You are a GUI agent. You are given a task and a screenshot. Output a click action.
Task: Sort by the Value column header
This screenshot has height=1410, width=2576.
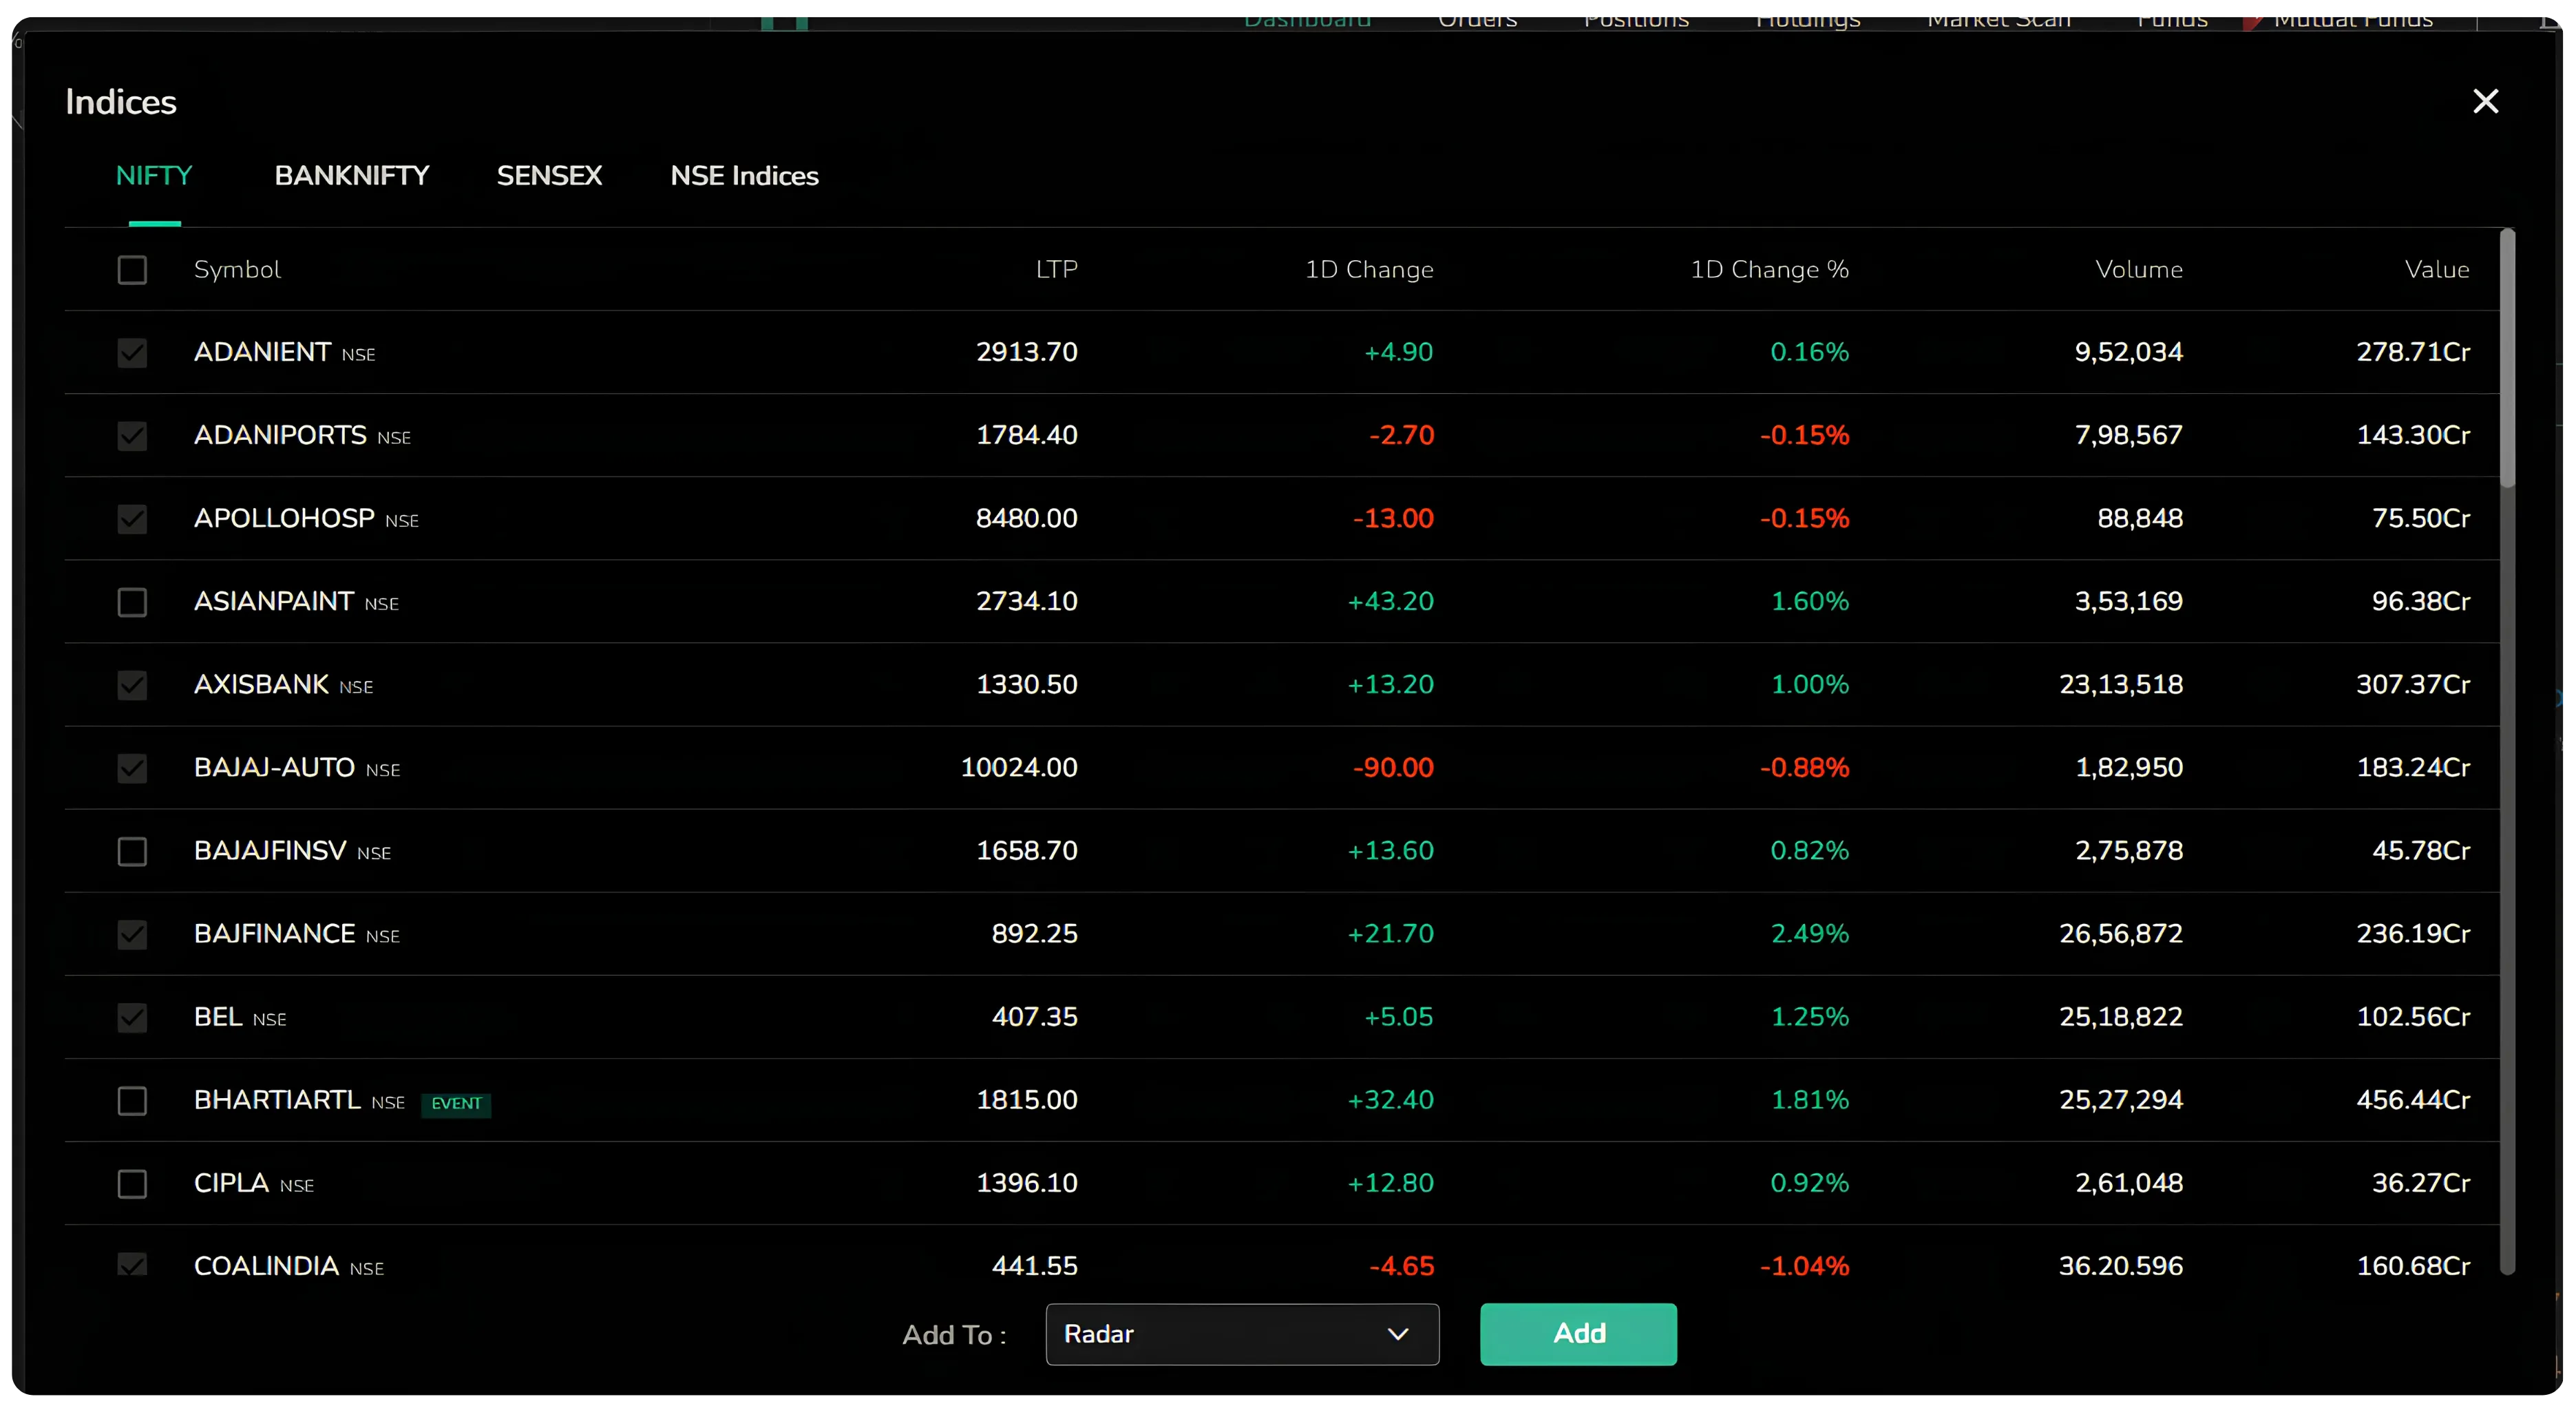2437,270
